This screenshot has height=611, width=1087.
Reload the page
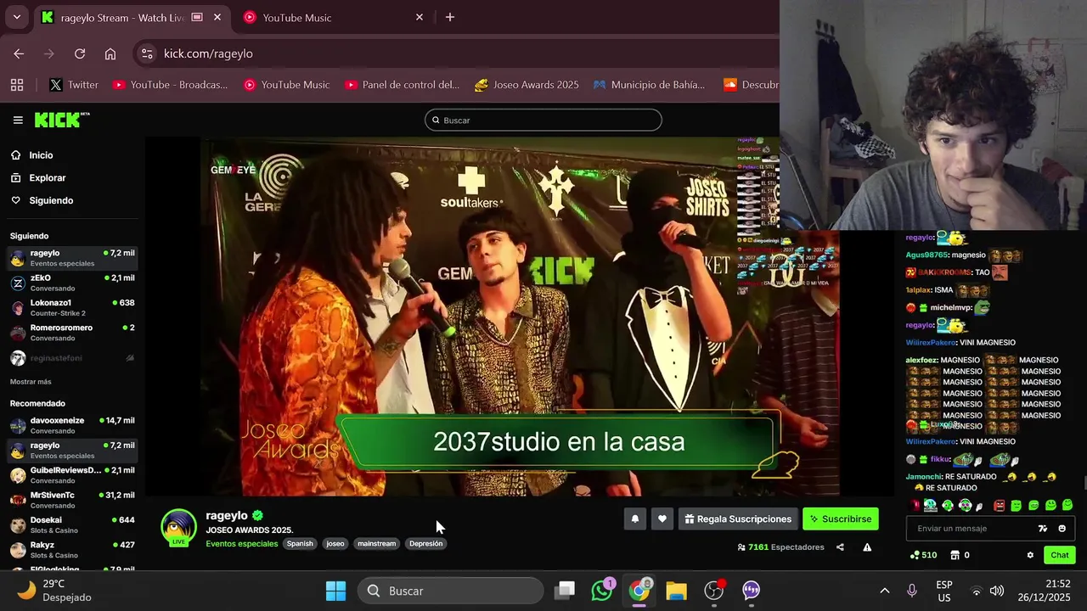[x=80, y=53]
